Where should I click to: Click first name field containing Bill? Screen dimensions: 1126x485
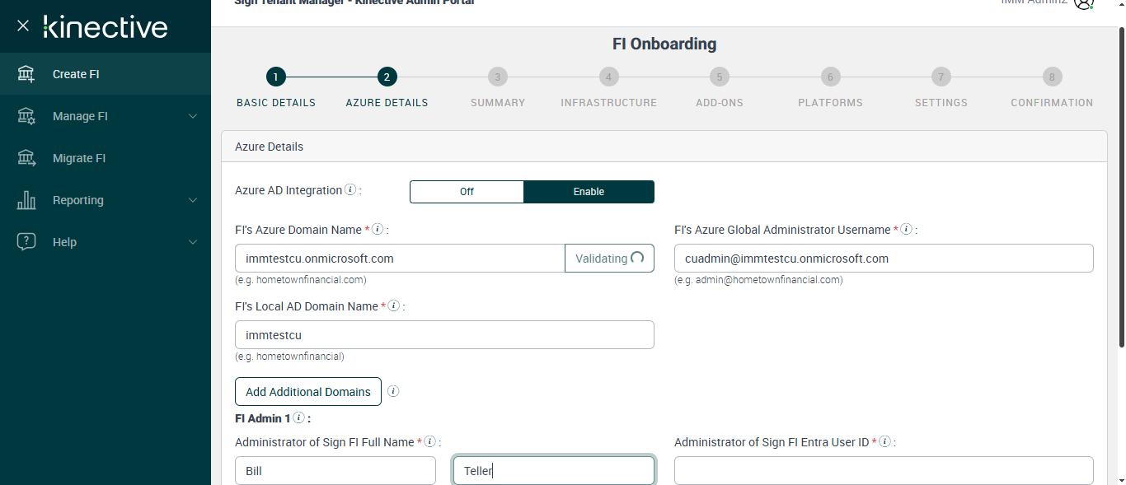(335, 471)
